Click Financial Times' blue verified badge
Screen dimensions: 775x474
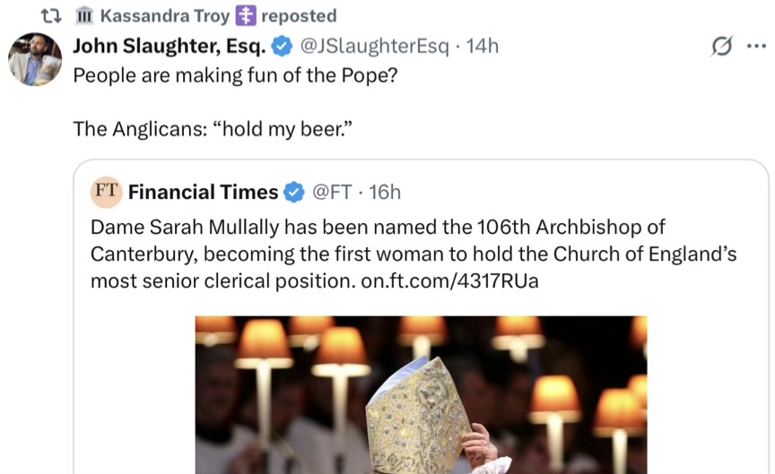click(294, 192)
